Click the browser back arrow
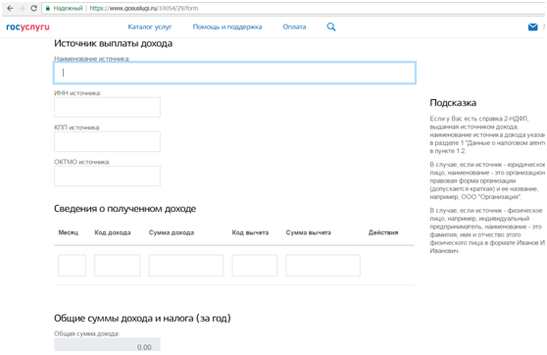 [x=10, y=8]
